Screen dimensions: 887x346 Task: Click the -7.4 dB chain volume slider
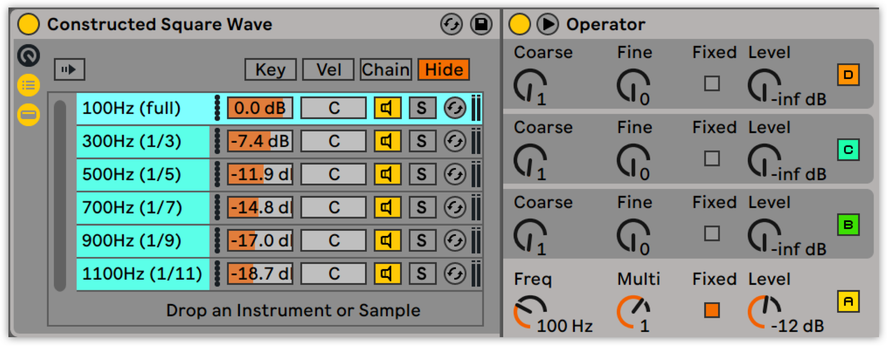pos(260,141)
